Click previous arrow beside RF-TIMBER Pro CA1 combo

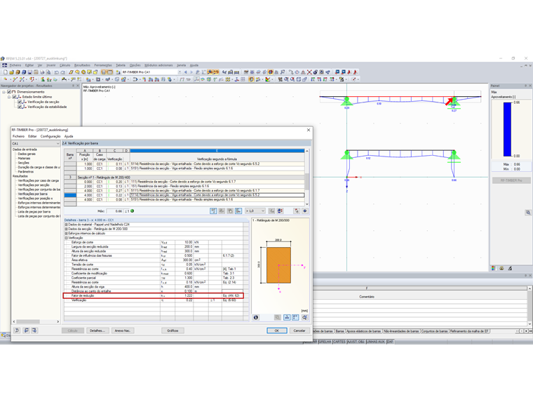(186, 72)
